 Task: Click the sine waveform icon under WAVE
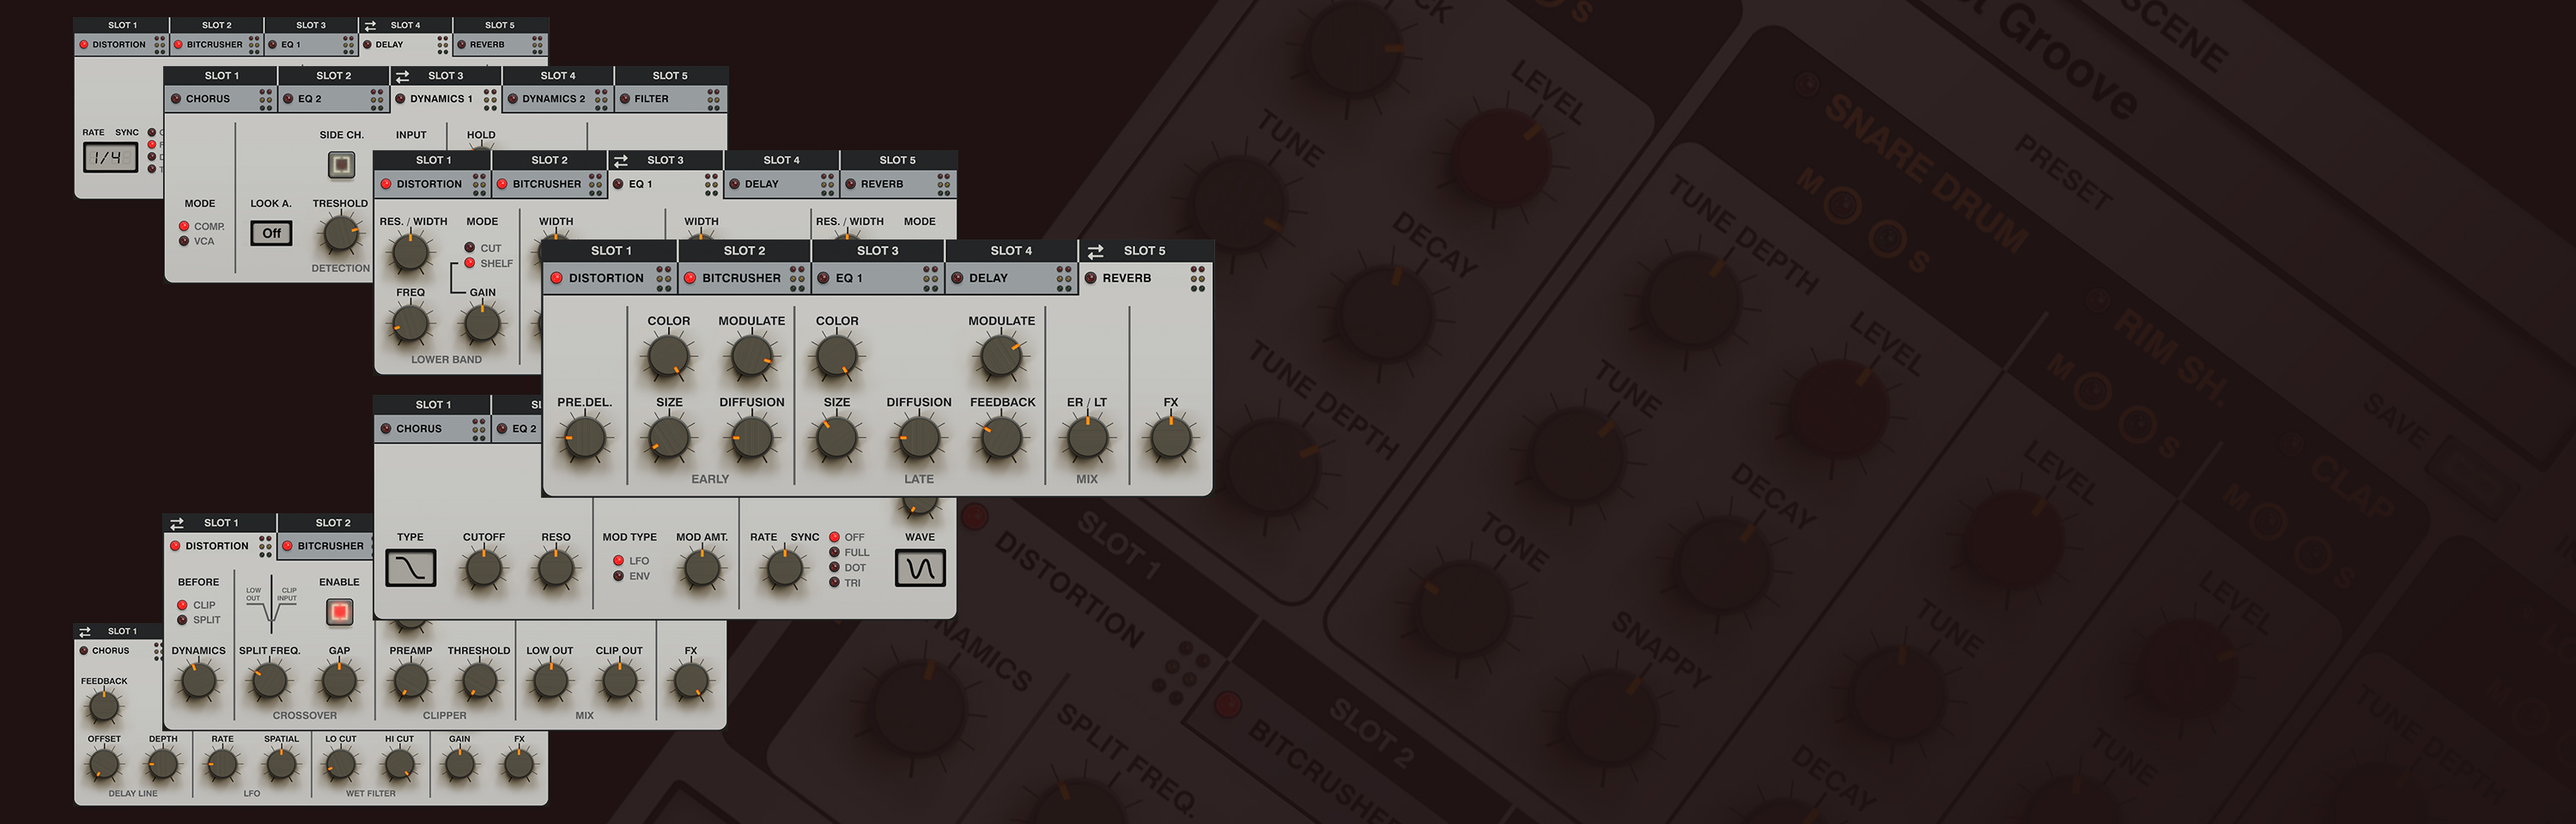920,568
